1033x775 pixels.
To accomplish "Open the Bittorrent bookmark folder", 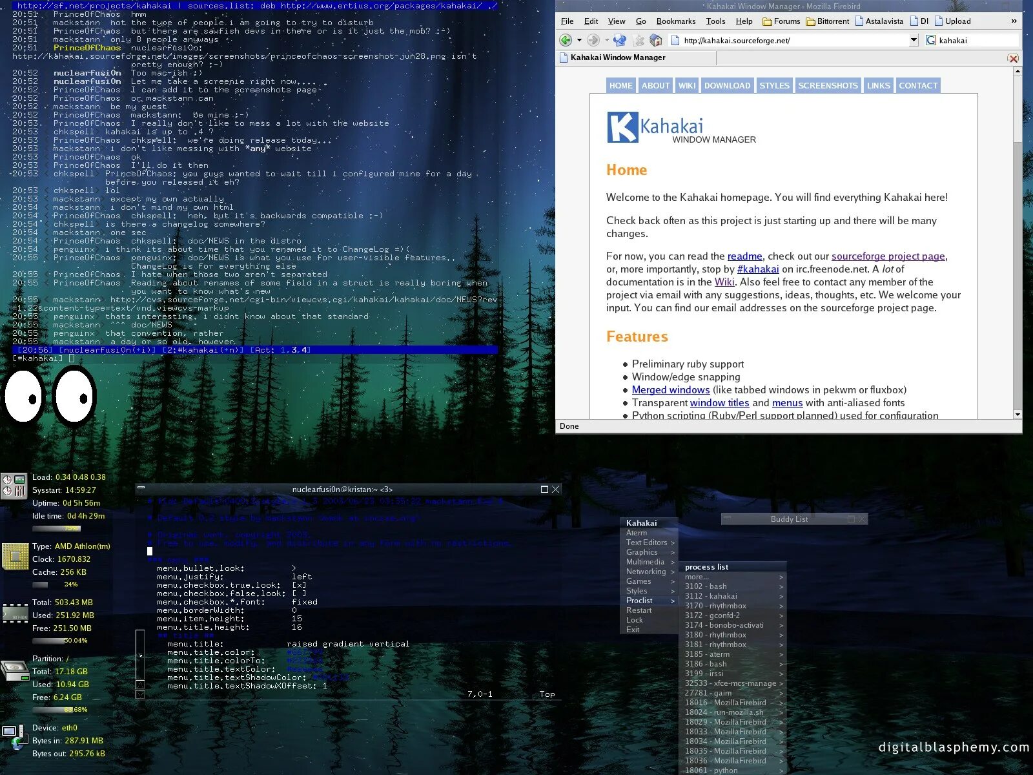I will 828,21.
